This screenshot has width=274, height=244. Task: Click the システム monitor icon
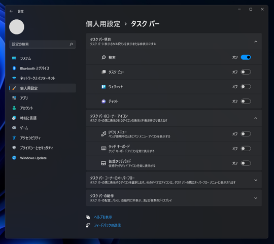tap(14, 58)
